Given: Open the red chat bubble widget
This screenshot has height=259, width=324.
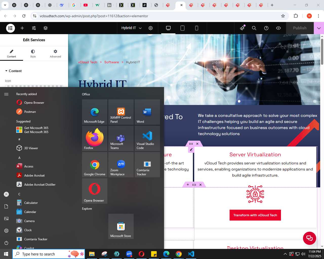Looking at the screenshot, I should 310,238.
